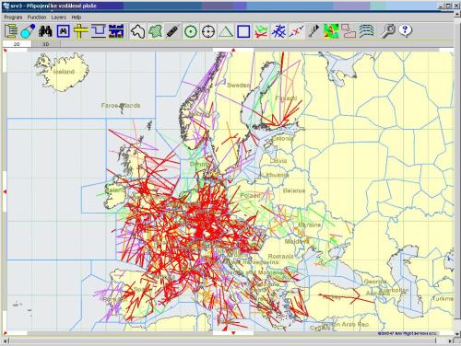Click the green filled region icon

156,31
